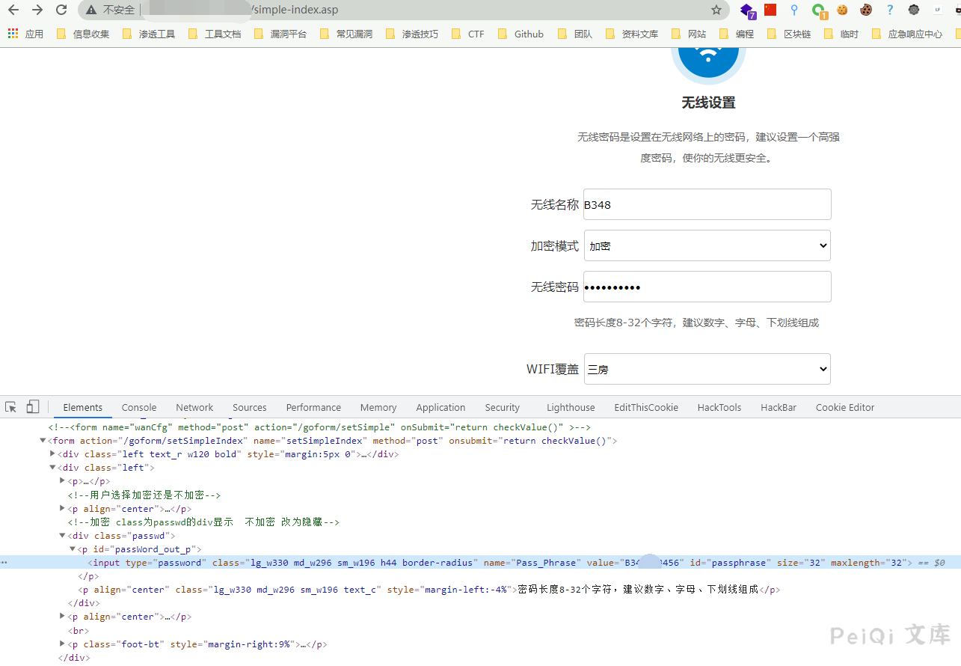This screenshot has width=961, height=666.
Task: Switch to the Network tab in DevTools
Action: point(194,407)
